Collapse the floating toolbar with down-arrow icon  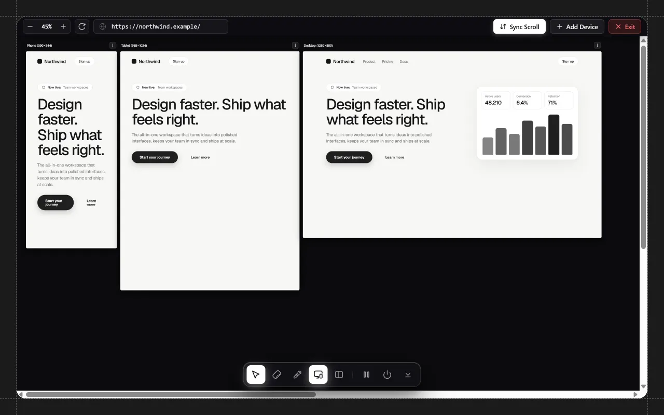[408, 375]
